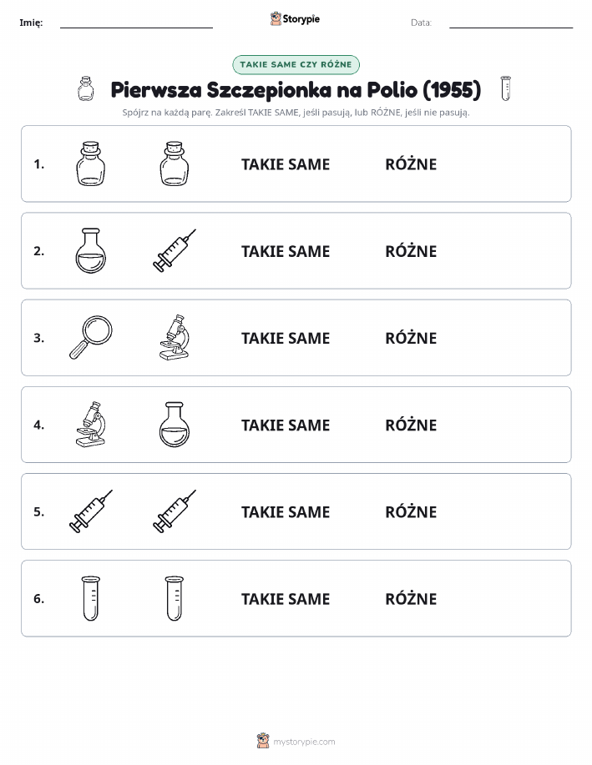Click the magnifying glass icon in row 3
Viewport: 592px width, 765px height.
pyautogui.click(x=91, y=338)
